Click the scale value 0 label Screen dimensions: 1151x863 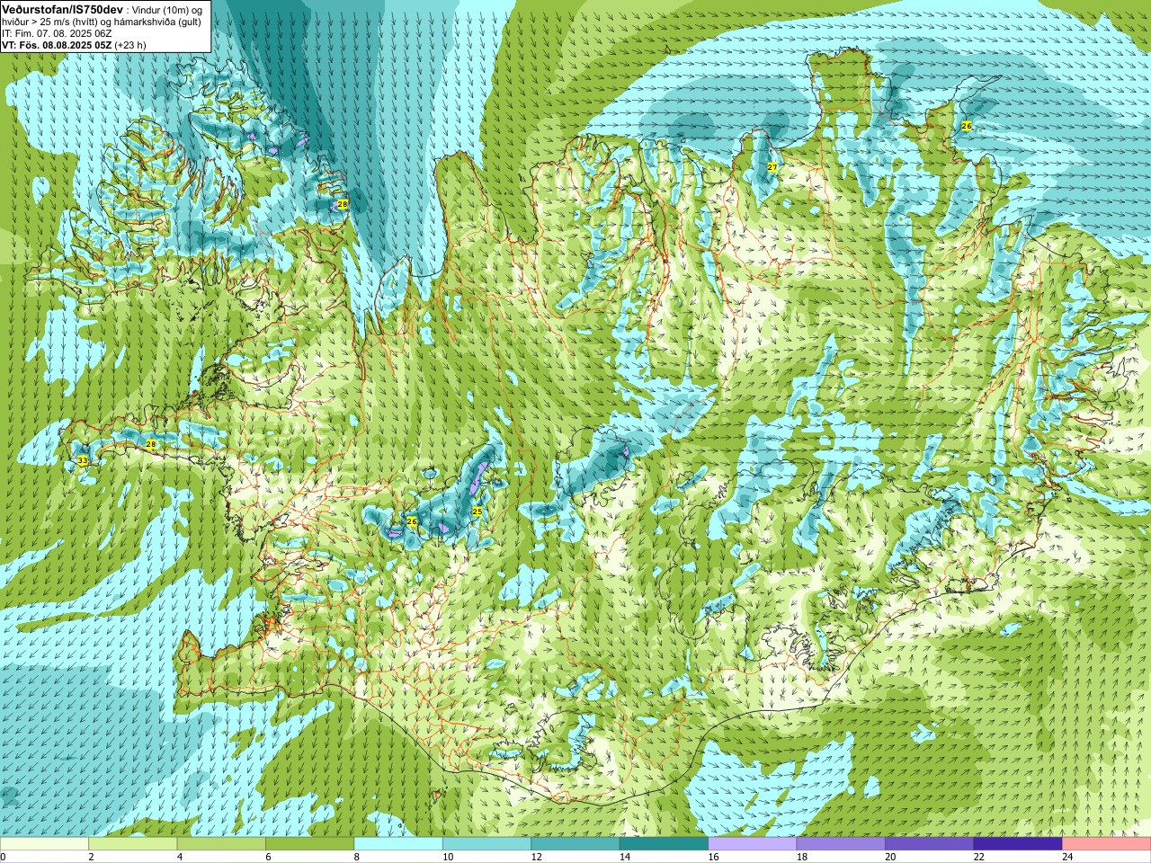click(x=4, y=857)
